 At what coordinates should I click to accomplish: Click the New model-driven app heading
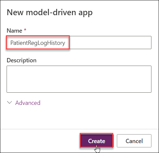50,13
